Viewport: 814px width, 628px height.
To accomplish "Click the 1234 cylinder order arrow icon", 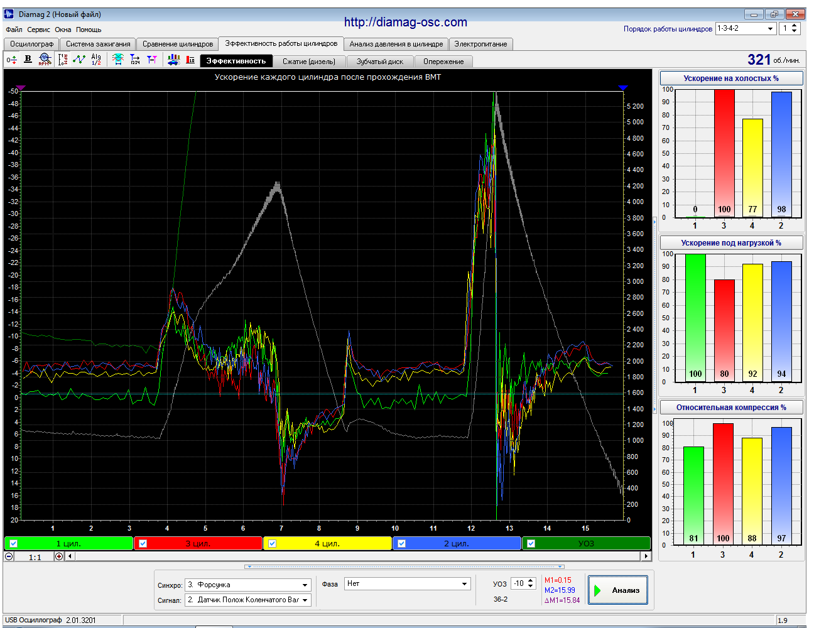I will tap(135, 59).
